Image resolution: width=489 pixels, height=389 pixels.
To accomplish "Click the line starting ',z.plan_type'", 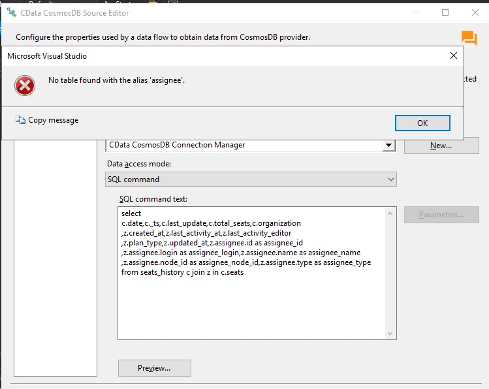I will [212, 243].
